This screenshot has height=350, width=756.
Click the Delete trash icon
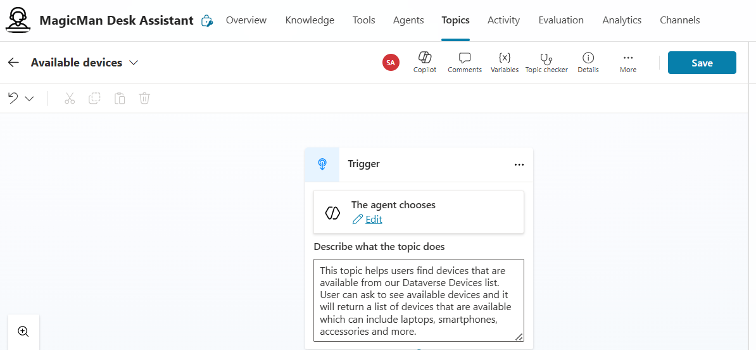(x=144, y=98)
